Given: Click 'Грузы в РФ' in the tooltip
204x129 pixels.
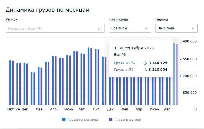Looking at the screenshot, I should (x=124, y=70).
